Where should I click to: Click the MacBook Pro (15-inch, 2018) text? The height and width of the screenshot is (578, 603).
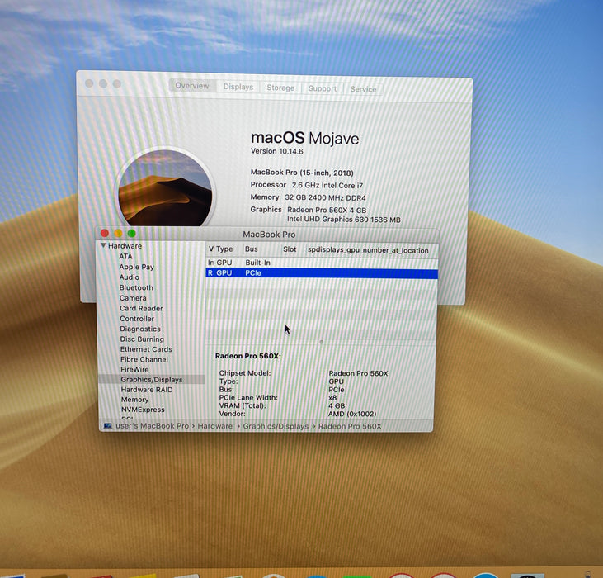point(302,173)
